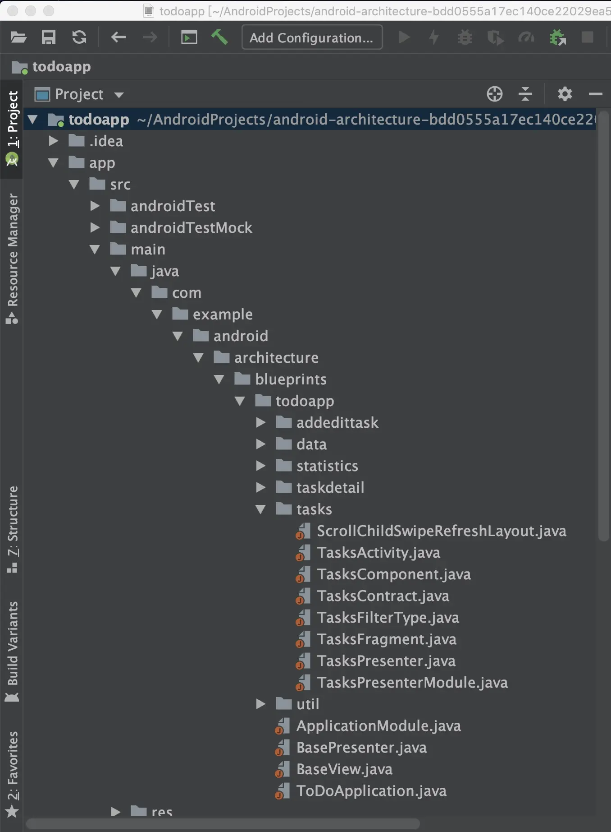The height and width of the screenshot is (832, 611).
Task: Open the 2: Favorites side tab
Action: [12, 774]
